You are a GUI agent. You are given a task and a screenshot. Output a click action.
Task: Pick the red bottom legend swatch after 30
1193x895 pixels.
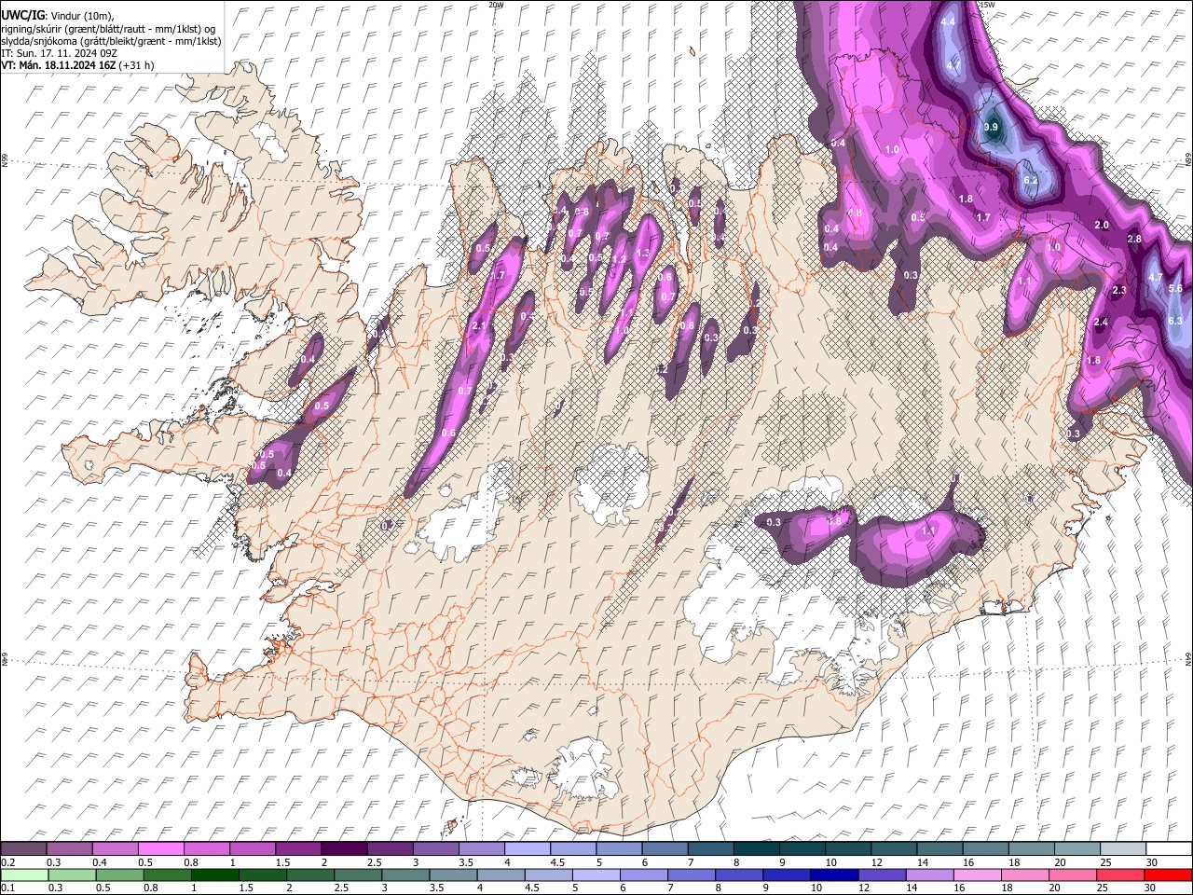pos(1167,875)
